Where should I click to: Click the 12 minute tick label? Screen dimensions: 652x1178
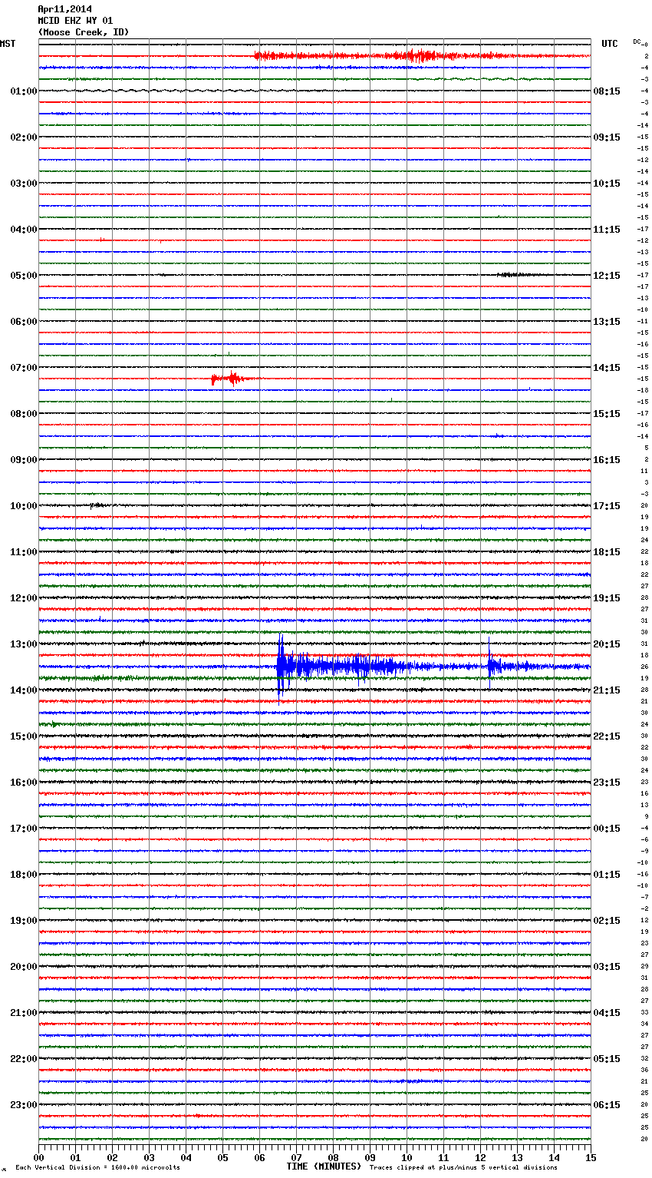click(x=480, y=1157)
